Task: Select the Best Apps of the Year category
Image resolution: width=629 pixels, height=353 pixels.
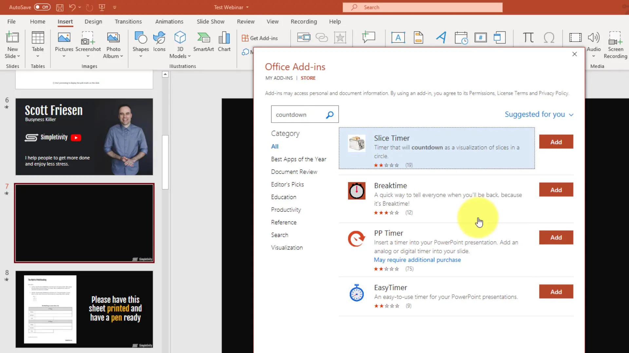Action: [x=298, y=159]
